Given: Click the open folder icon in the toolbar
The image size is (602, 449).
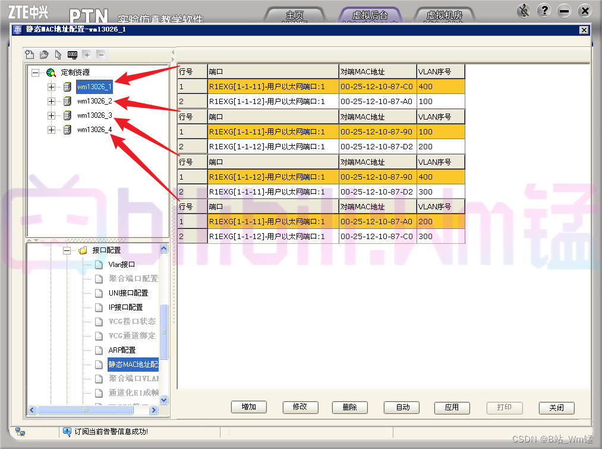Looking at the screenshot, I should tap(44, 54).
